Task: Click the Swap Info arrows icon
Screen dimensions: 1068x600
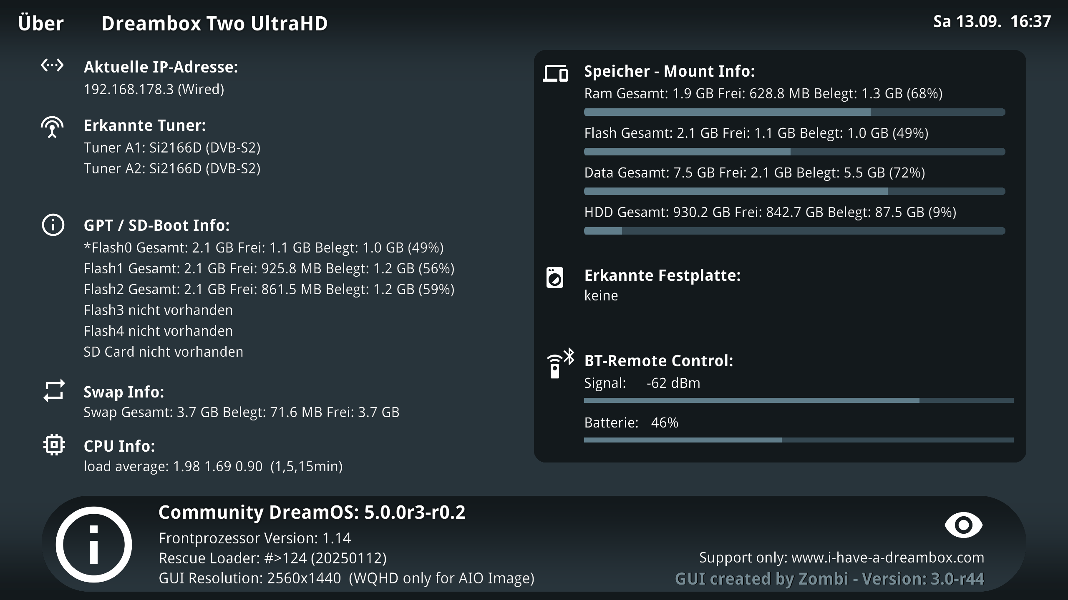Action: pos(54,390)
